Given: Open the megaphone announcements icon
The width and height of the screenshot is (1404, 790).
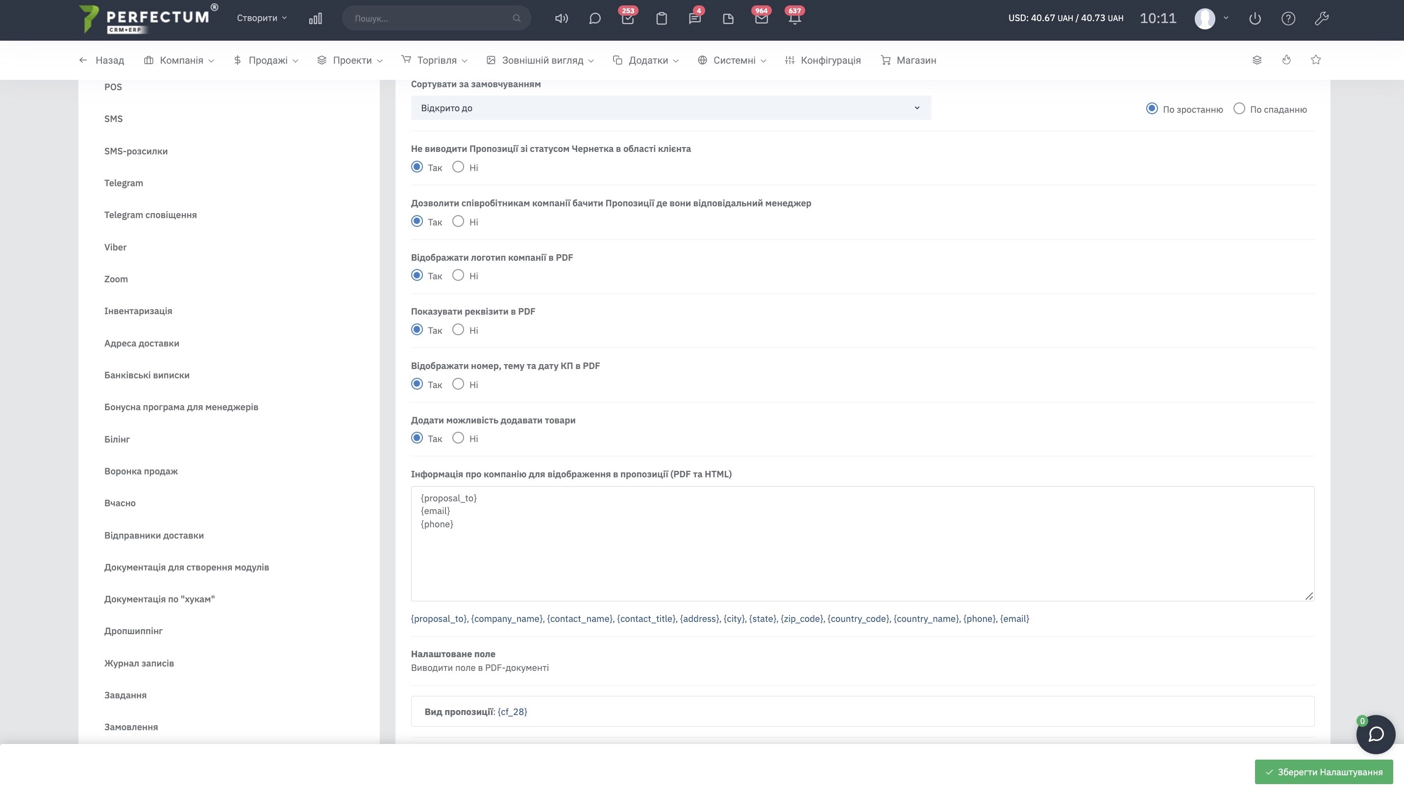Looking at the screenshot, I should (562, 19).
